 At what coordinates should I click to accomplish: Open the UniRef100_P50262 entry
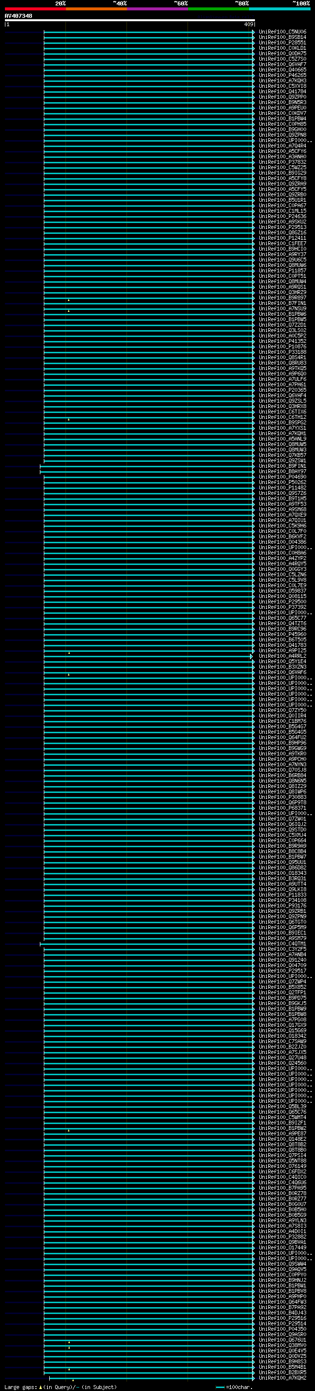[x=283, y=482]
